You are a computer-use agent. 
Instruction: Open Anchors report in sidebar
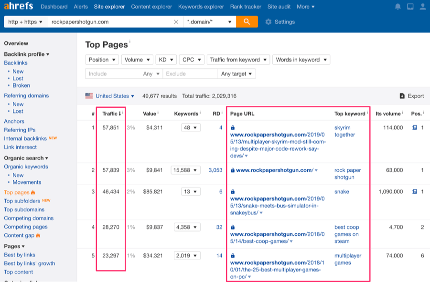pyautogui.click(x=14, y=121)
